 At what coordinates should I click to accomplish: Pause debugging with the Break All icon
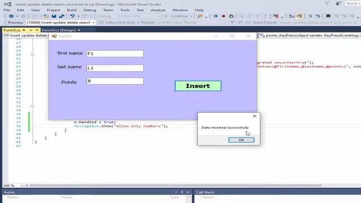[x=215, y=16]
